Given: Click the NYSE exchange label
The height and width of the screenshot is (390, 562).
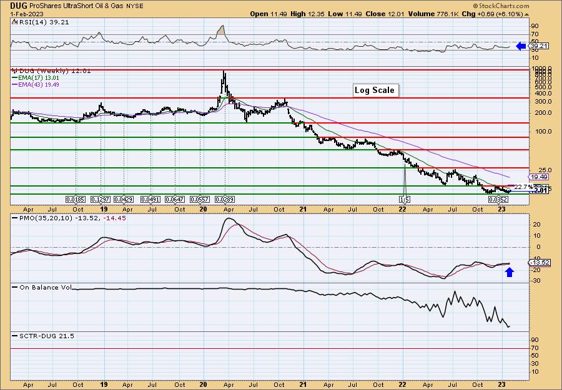Looking at the screenshot, I should (135, 6).
